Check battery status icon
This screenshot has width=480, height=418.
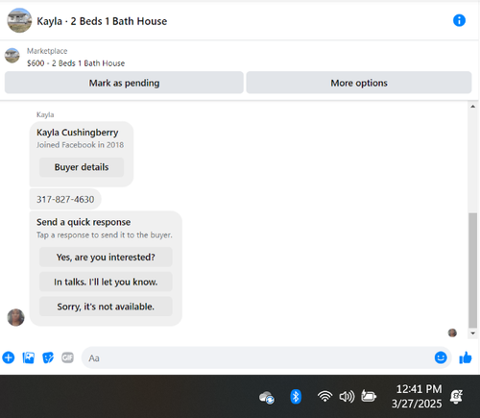click(x=369, y=396)
